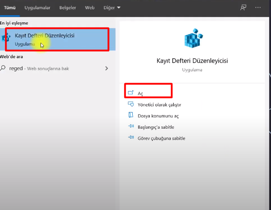Click the open icon beside Aç

click(130, 92)
